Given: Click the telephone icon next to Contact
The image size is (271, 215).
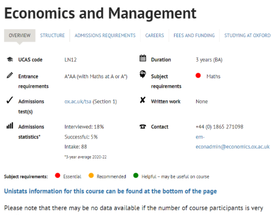Looking at the screenshot, I should pos(143,127).
